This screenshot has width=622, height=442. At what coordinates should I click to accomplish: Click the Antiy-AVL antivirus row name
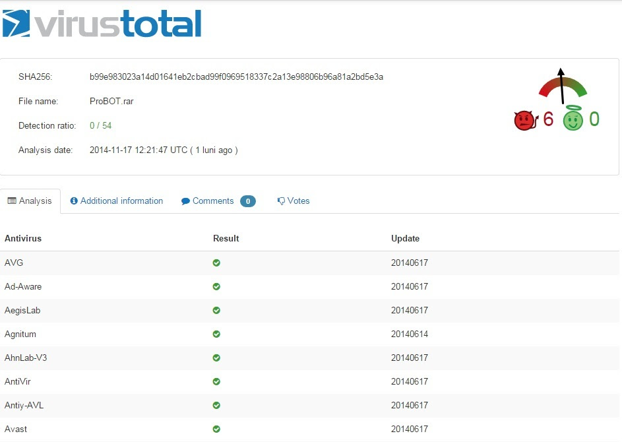tap(24, 405)
